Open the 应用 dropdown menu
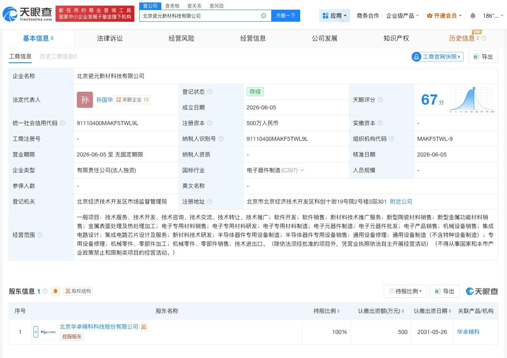 334,16
